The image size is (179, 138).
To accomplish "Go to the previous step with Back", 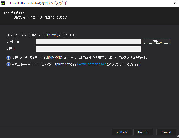I will [x=122, y=132].
